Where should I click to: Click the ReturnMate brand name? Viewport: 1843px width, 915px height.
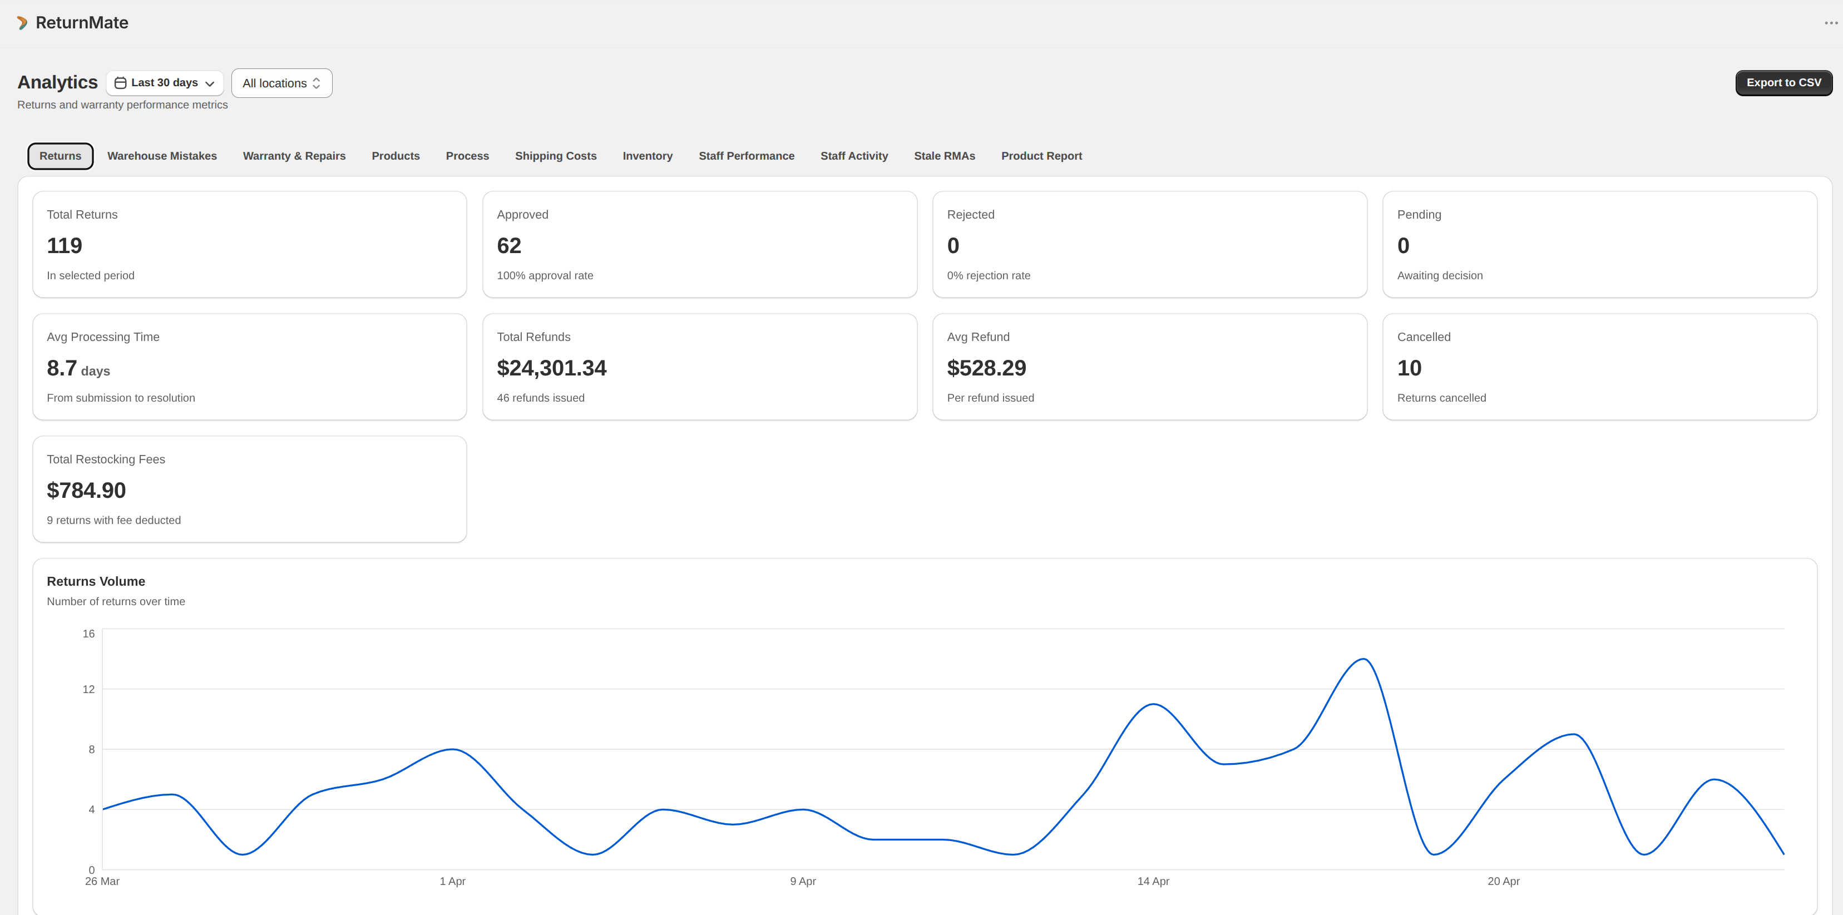click(x=82, y=23)
